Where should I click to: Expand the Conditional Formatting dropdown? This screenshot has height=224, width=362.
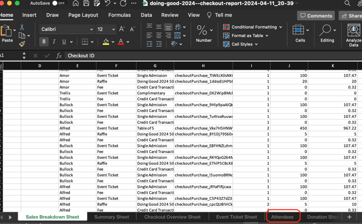tap(253, 27)
